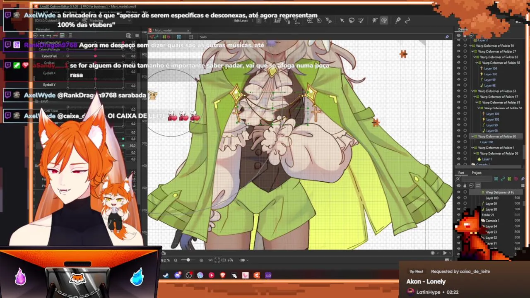Click the teal frame icon in canvas toolbar

click(178, 37)
